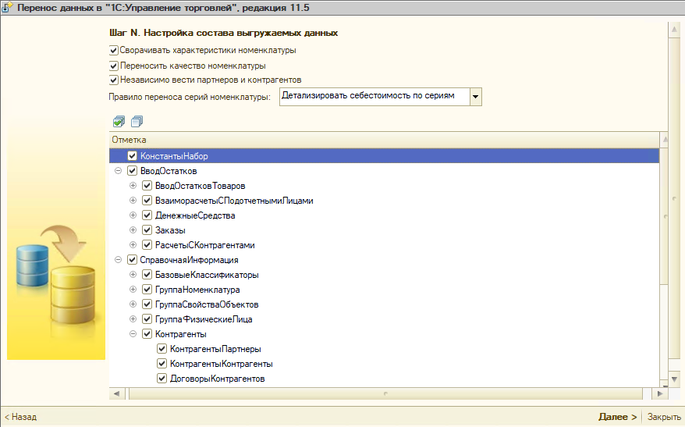Open the series transfer rule dropdown arrow

[476, 97]
